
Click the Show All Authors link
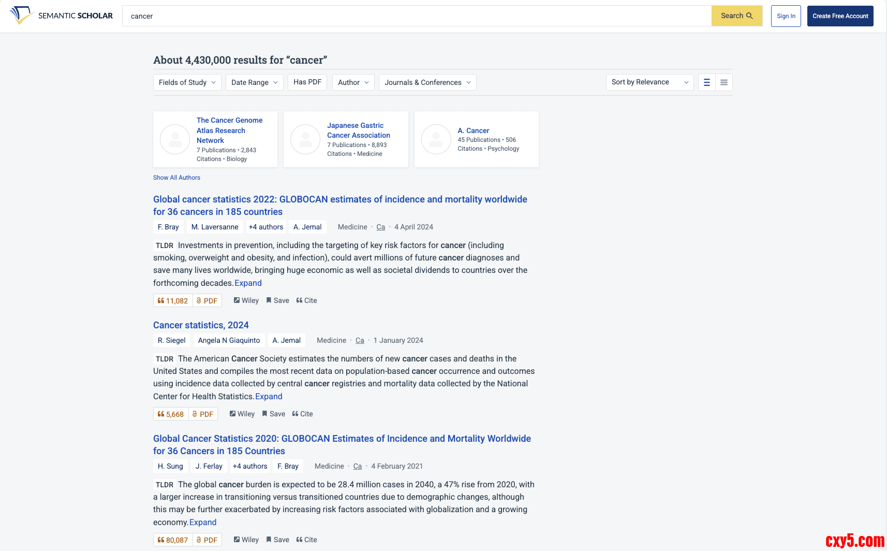(176, 178)
